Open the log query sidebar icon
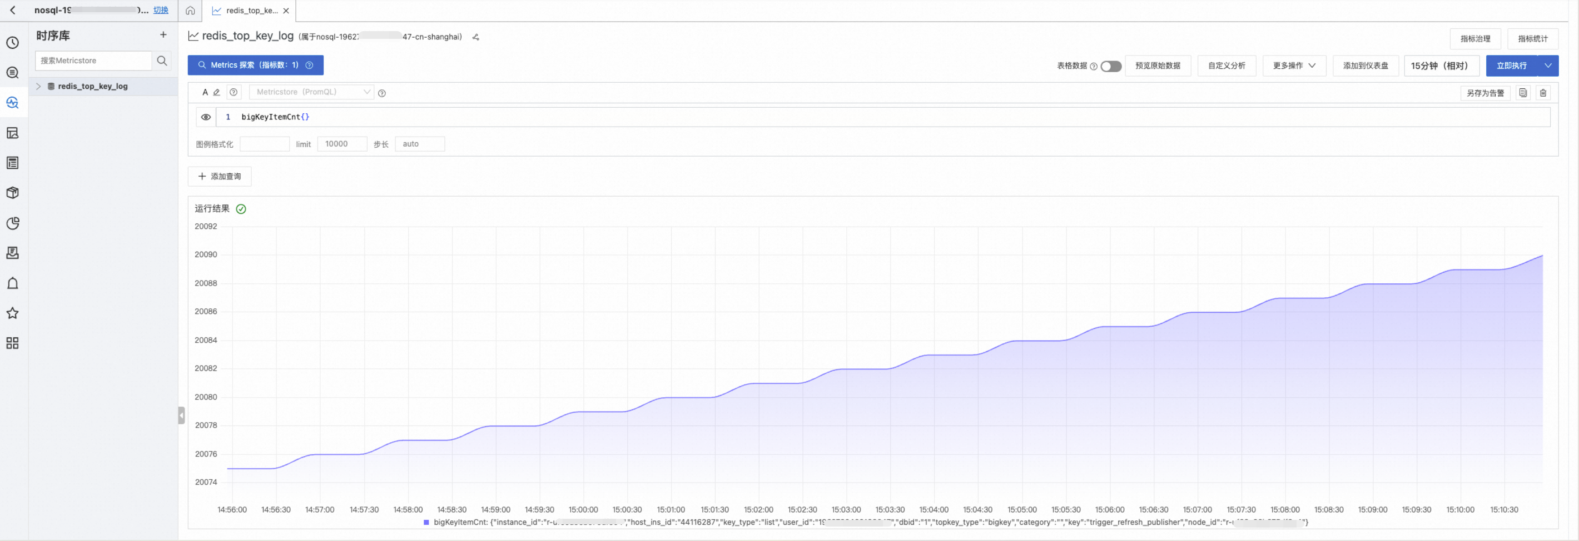Viewport: 1579px width, 541px height. 12,73
